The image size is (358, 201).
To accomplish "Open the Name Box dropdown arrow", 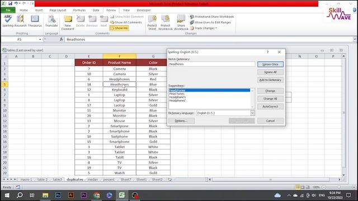I will [40, 40].
